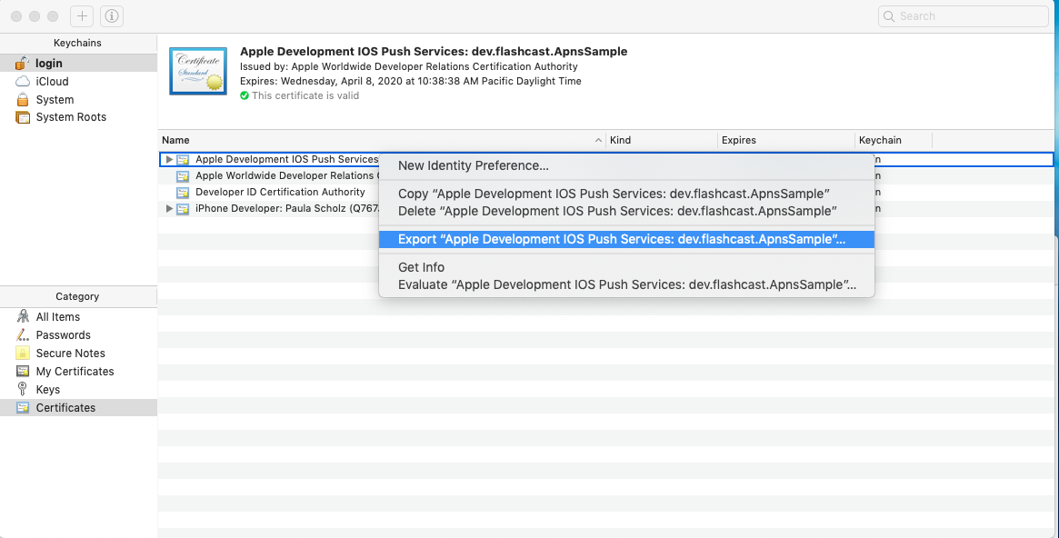Expand the iPhone Developer Paula Scholz row
This screenshot has height=538, width=1059.
point(169,209)
